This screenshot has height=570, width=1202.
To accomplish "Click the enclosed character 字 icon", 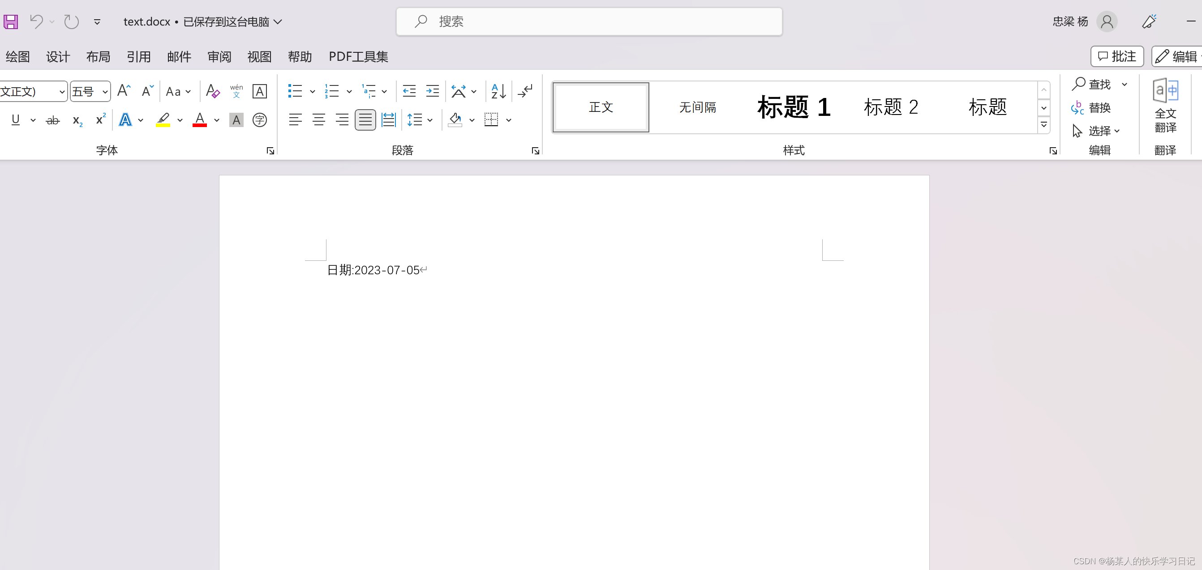I will 259,120.
